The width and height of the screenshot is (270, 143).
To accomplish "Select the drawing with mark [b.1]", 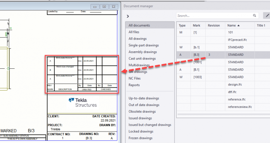I will point(223,47).
